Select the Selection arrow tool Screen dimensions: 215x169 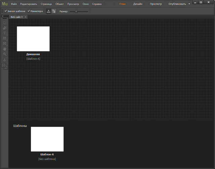pos(5,23)
